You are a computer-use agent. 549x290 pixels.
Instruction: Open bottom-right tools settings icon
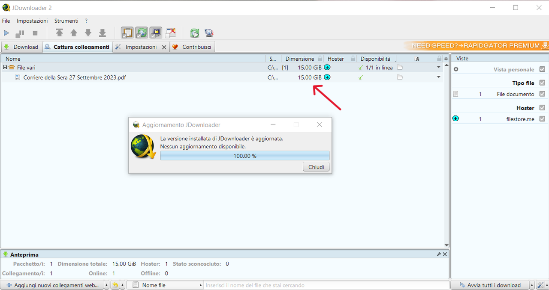541,285
